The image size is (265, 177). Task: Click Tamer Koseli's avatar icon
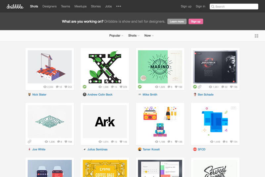tap(139, 149)
